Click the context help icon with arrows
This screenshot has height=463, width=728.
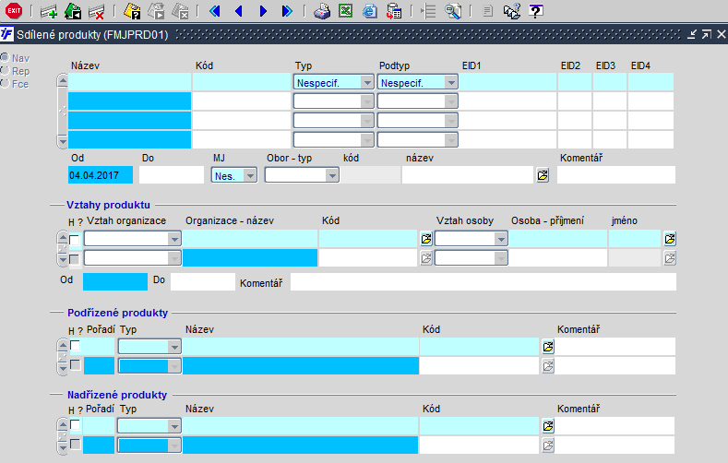coord(512,11)
